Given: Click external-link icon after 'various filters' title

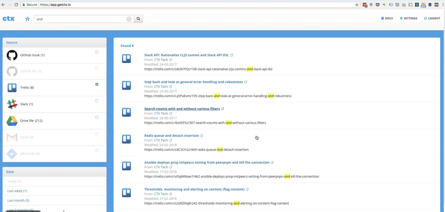Looking at the screenshot, I should pyautogui.click(x=222, y=109).
